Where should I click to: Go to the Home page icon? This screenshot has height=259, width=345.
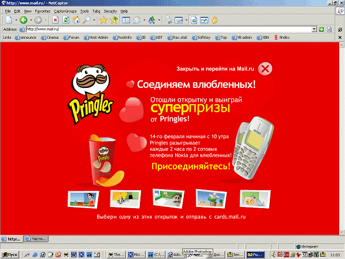point(76,20)
